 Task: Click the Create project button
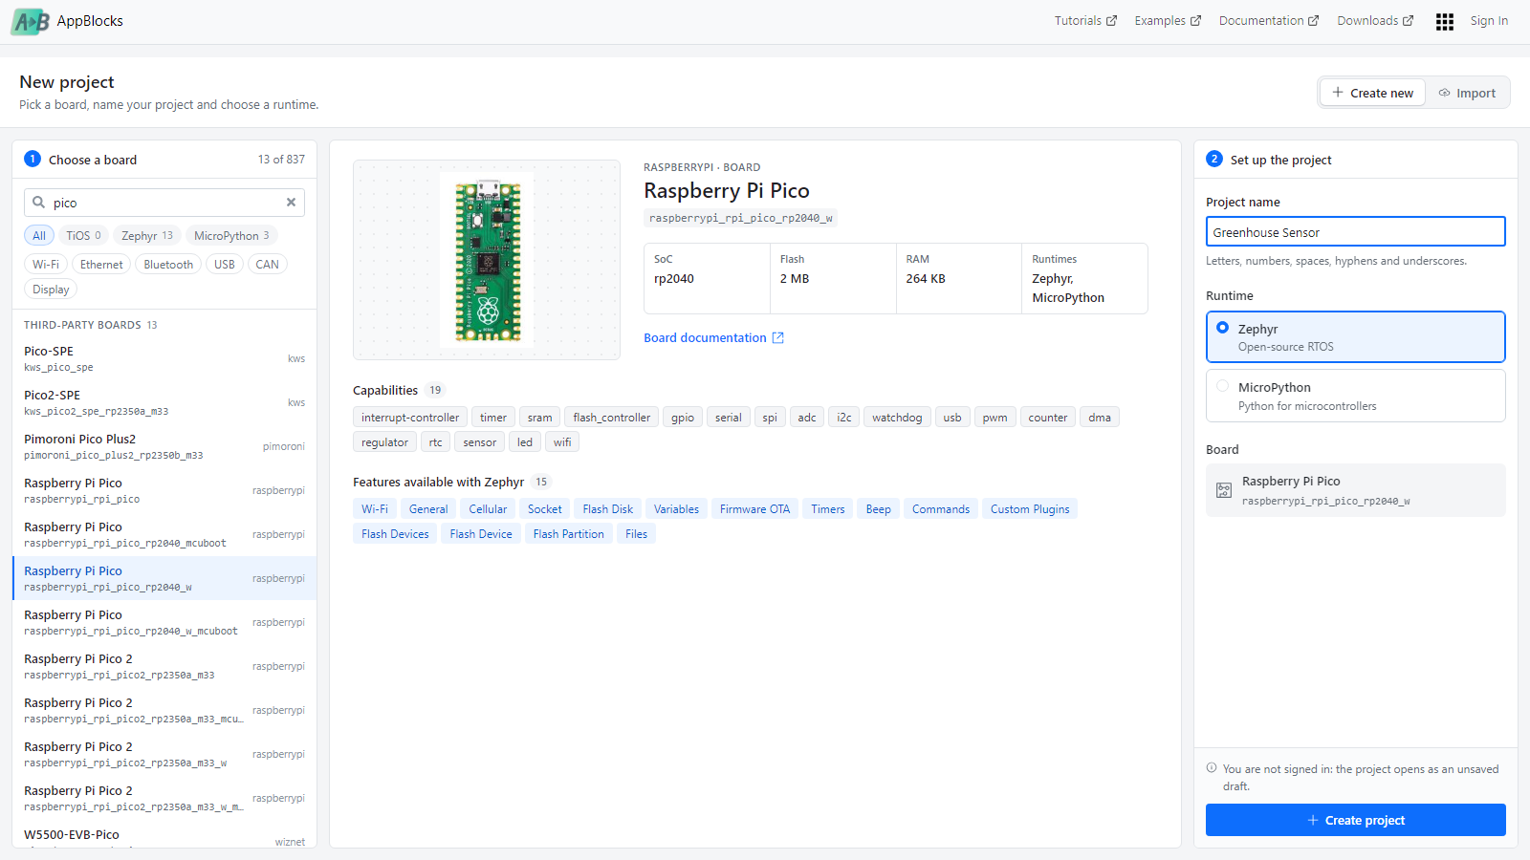pos(1356,820)
